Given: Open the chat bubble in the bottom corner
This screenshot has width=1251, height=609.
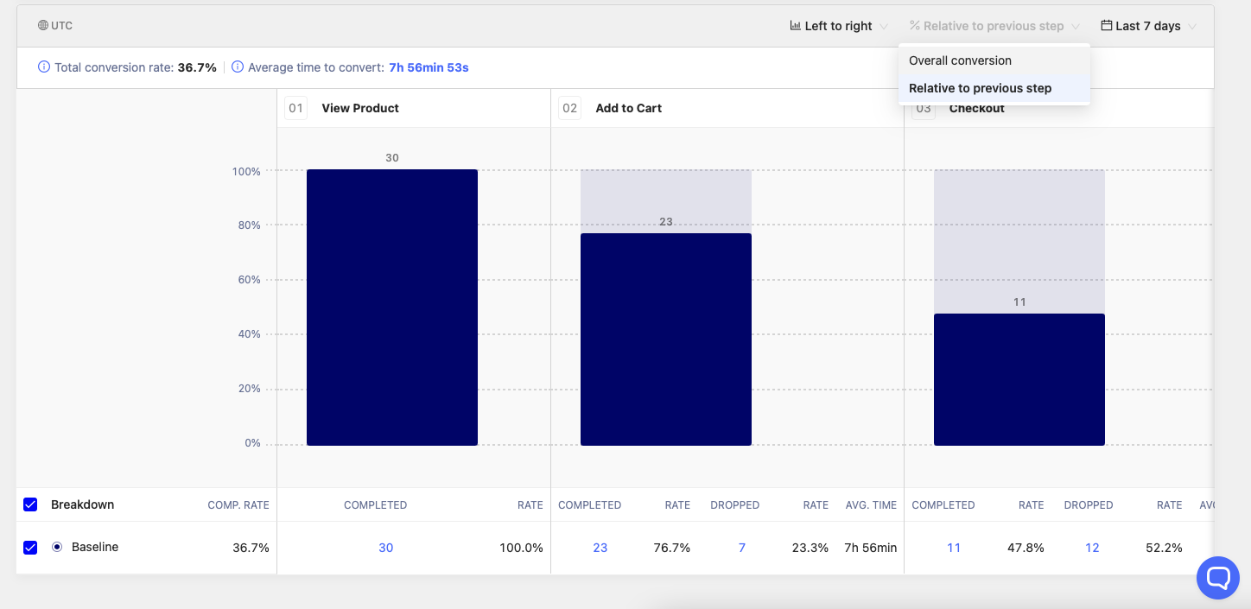Looking at the screenshot, I should (x=1217, y=577).
